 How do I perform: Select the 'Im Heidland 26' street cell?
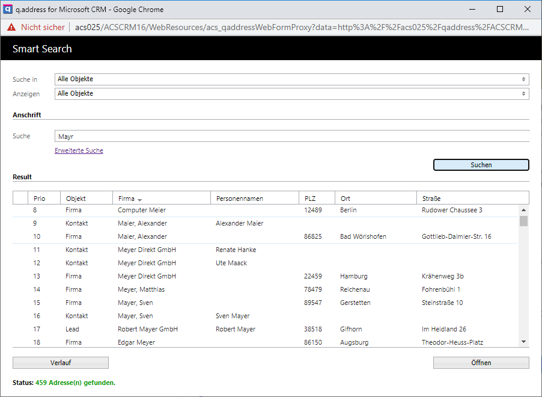point(444,329)
